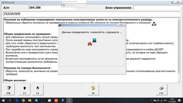This screenshot has height=103, width=183.
Task: Launch Google Chrome from the taskbar
Action: (x=23, y=100)
